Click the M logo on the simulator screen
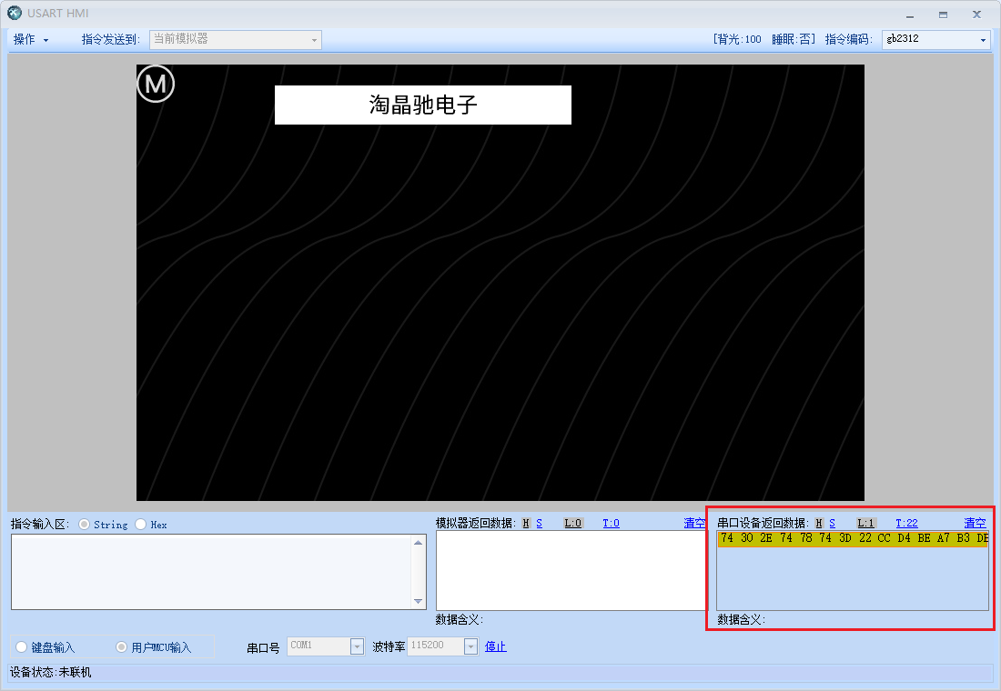 pyautogui.click(x=155, y=83)
